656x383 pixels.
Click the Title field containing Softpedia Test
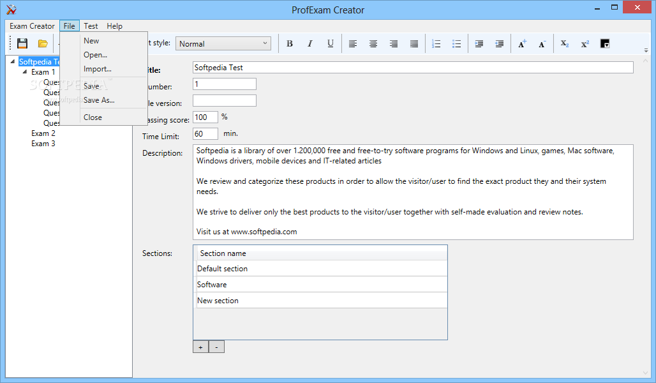413,68
